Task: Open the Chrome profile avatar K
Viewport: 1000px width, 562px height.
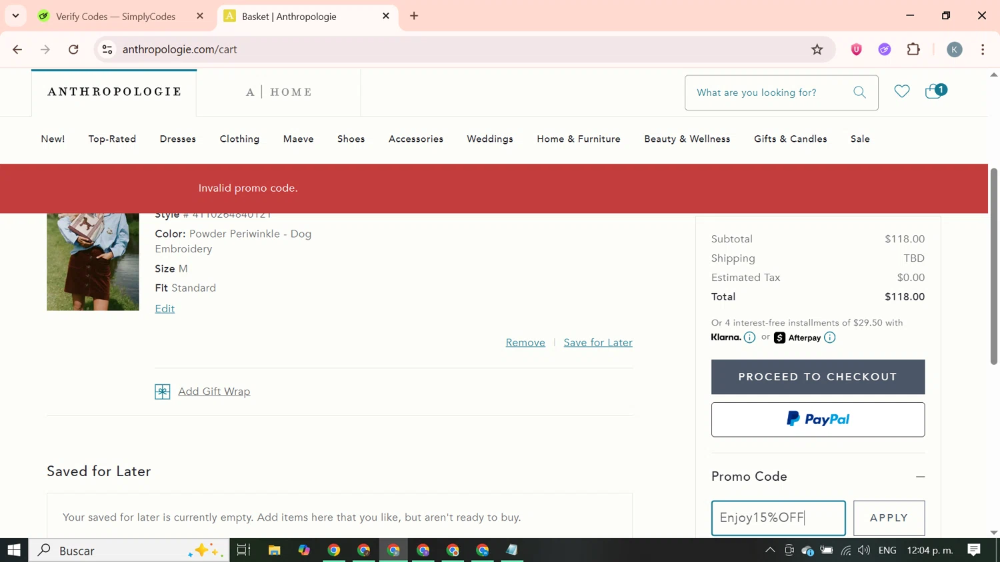Action: tap(955, 49)
